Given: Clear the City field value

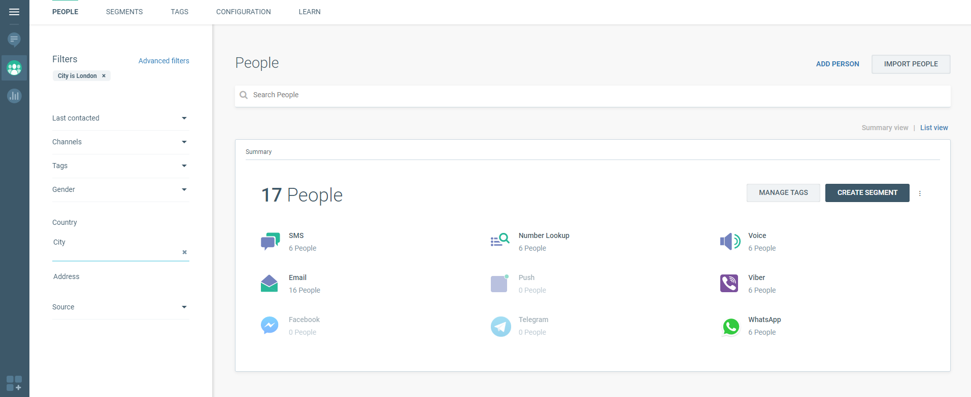Looking at the screenshot, I should click(184, 252).
